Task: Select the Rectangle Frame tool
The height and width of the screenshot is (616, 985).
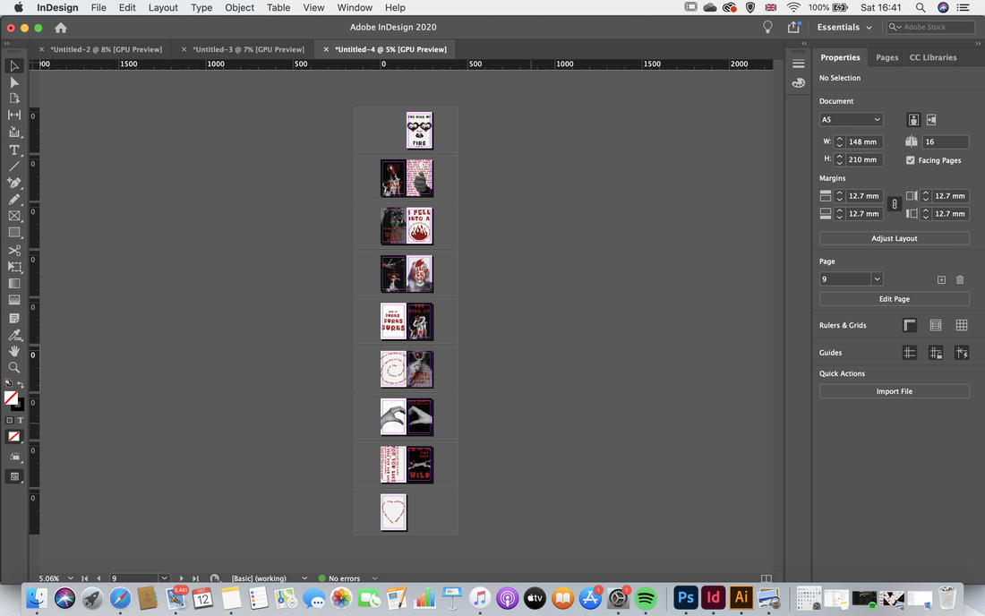Action: pos(13,216)
